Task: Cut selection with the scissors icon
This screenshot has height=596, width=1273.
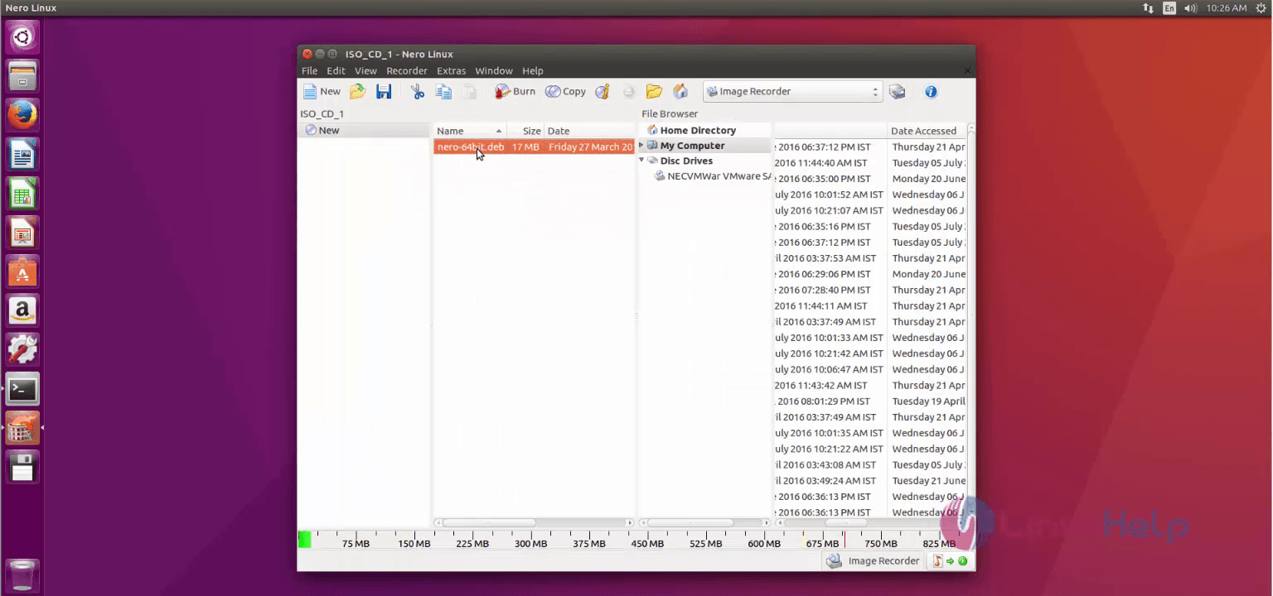Action: (418, 92)
